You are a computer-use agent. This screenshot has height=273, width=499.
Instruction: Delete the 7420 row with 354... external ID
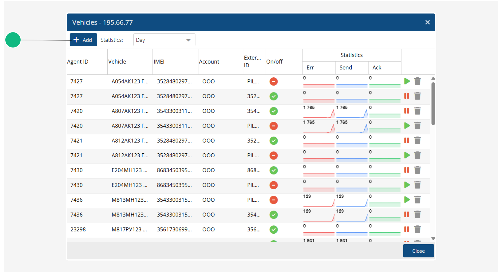click(418, 111)
